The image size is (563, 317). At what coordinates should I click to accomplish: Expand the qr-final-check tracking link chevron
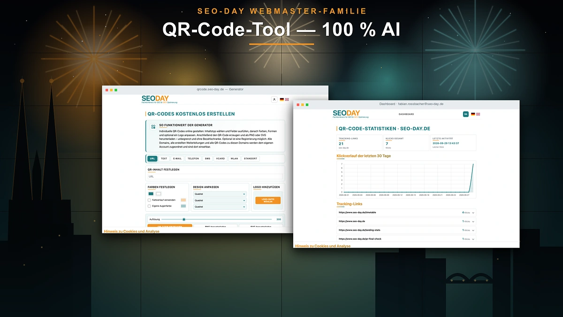(473, 239)
